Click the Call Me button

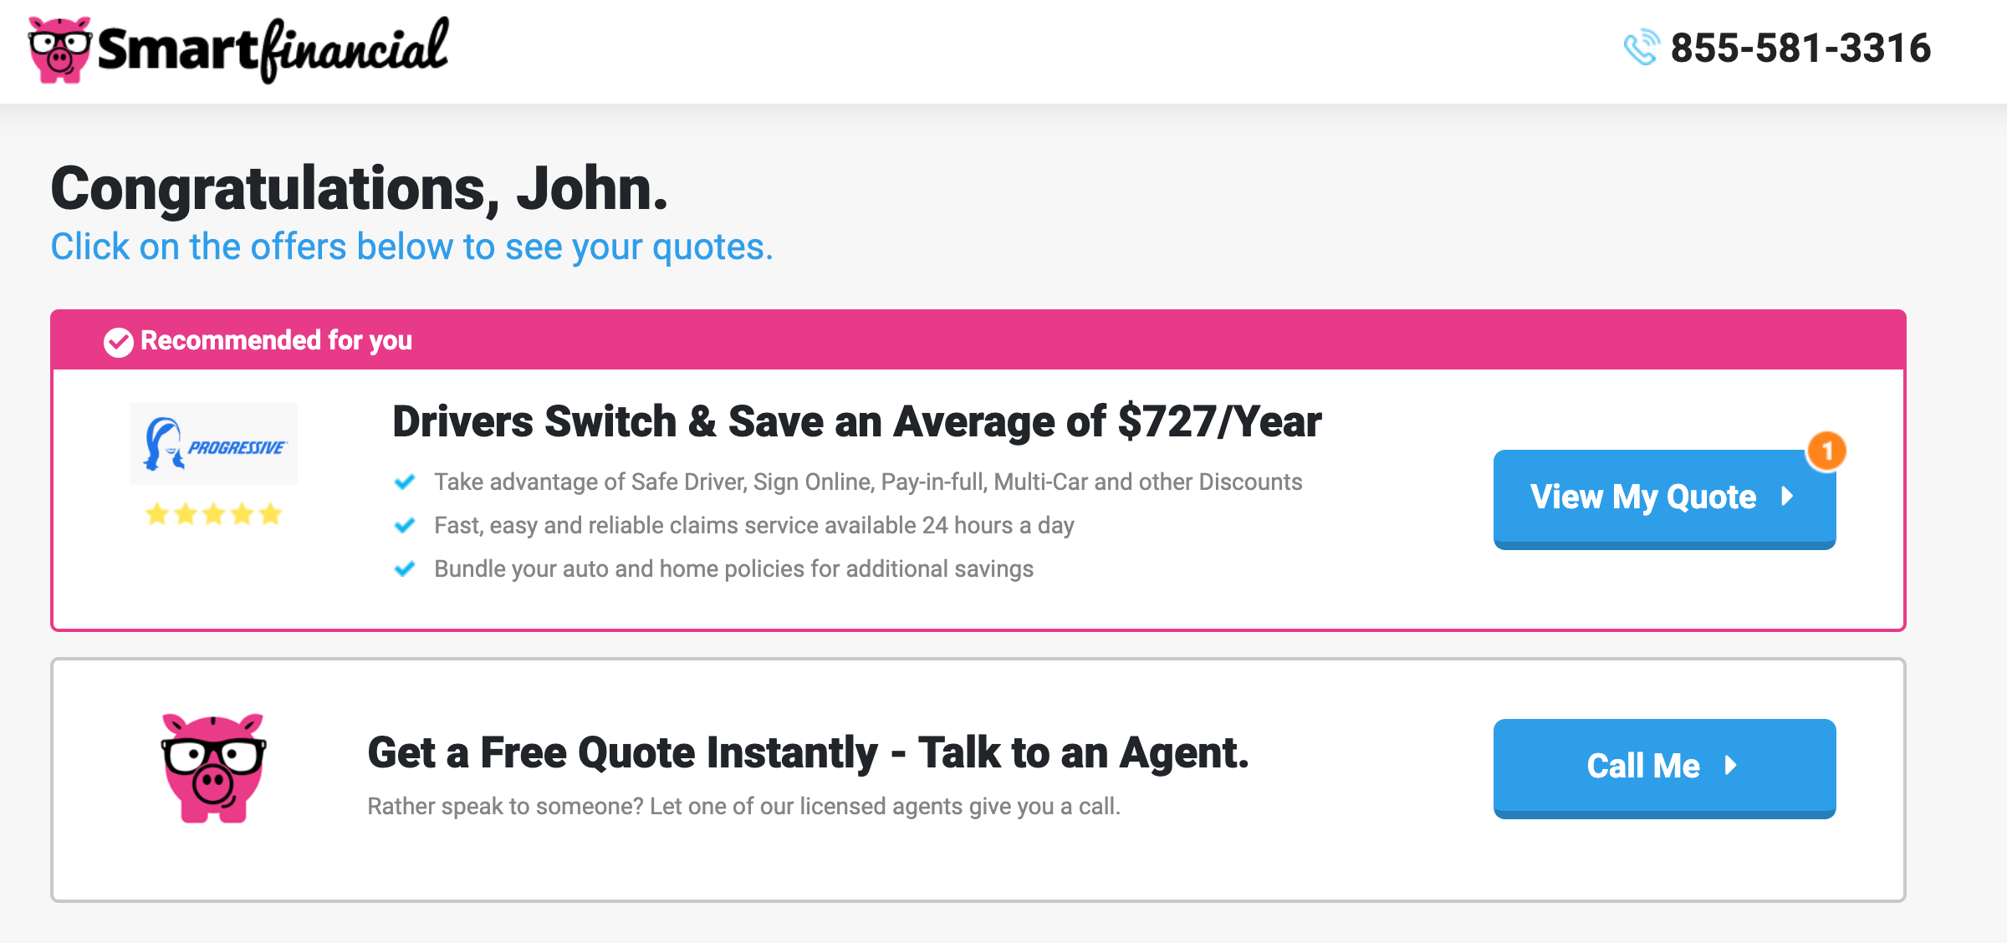click(1664, 768)
